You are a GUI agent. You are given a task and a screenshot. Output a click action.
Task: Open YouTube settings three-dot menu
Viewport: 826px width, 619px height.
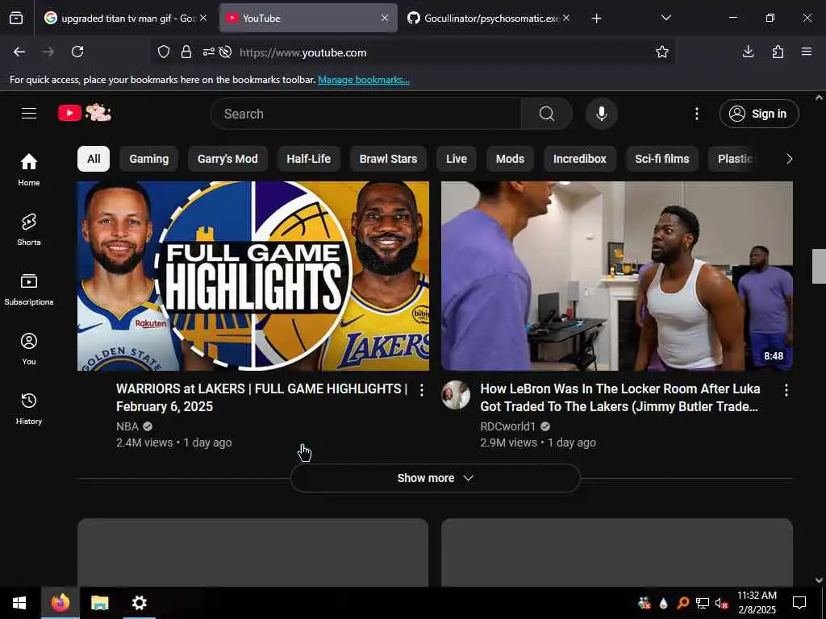tap(696, 114)
